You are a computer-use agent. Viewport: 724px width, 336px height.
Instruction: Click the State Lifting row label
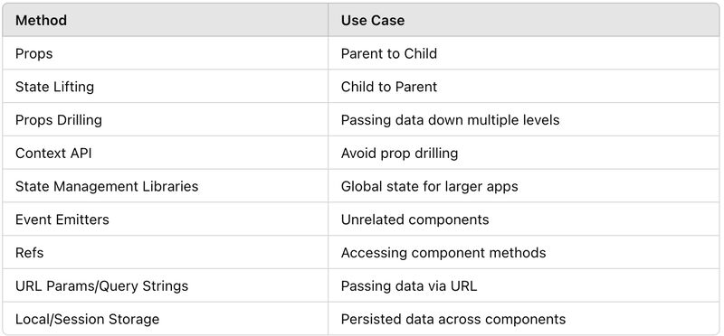[54, 87]
